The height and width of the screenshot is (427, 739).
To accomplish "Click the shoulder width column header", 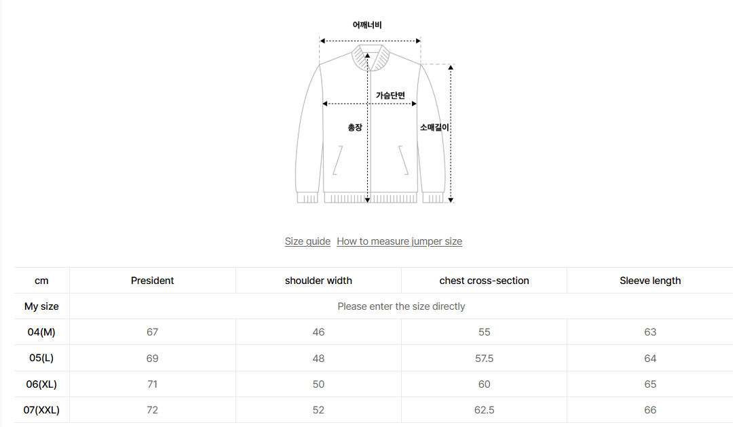I will (x=318, y=280).
